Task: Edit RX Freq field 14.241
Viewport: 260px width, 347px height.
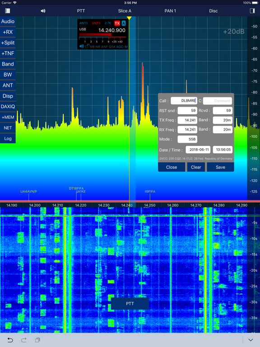Action: point(187,130)
